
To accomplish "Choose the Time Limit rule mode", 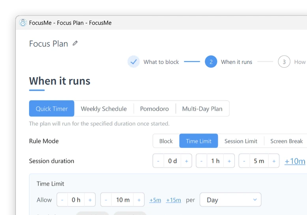I will (198, 141).
